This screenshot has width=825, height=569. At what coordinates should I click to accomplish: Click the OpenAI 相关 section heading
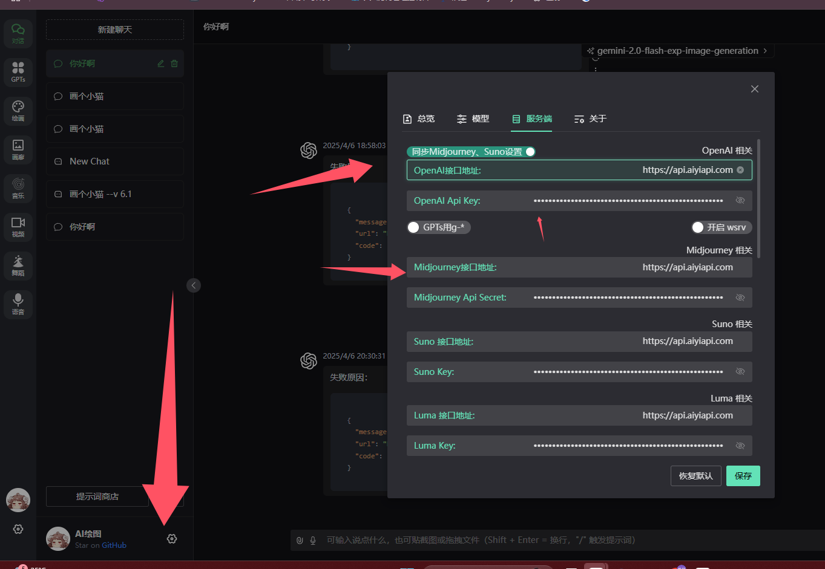pos(727,151)
